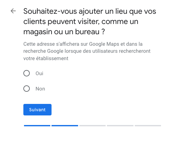The height and width of the screenshot is (141, 185).
Task: Select the Oui radio button
Action: (x=27, y=73)
